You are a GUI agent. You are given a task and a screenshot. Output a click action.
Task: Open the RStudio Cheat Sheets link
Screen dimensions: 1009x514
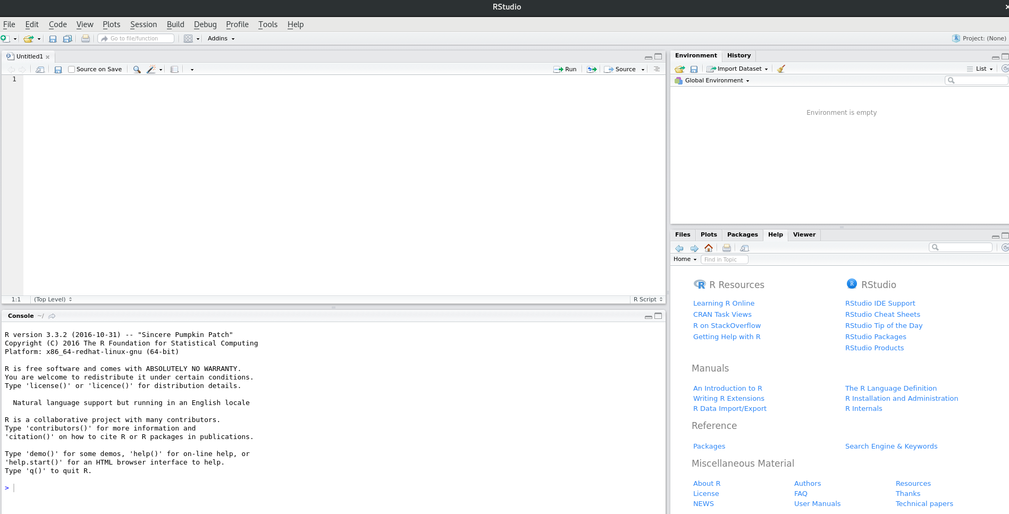[x=882, y=315]
